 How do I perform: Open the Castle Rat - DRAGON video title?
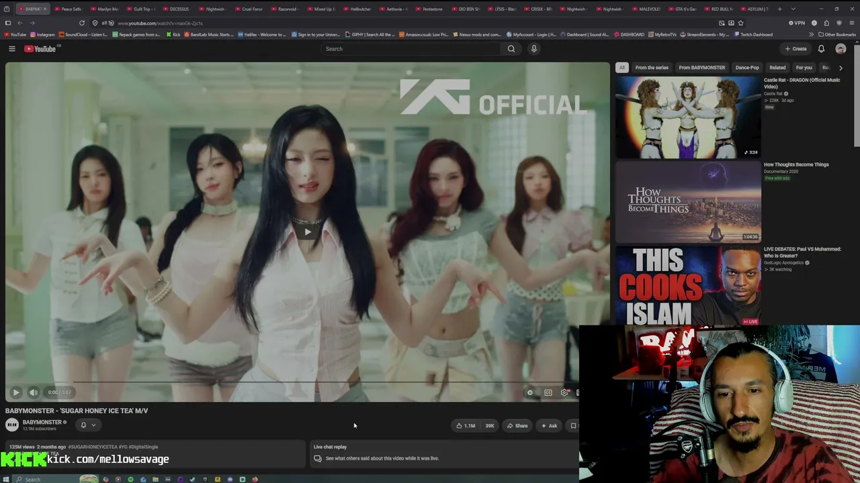(802, 83)
